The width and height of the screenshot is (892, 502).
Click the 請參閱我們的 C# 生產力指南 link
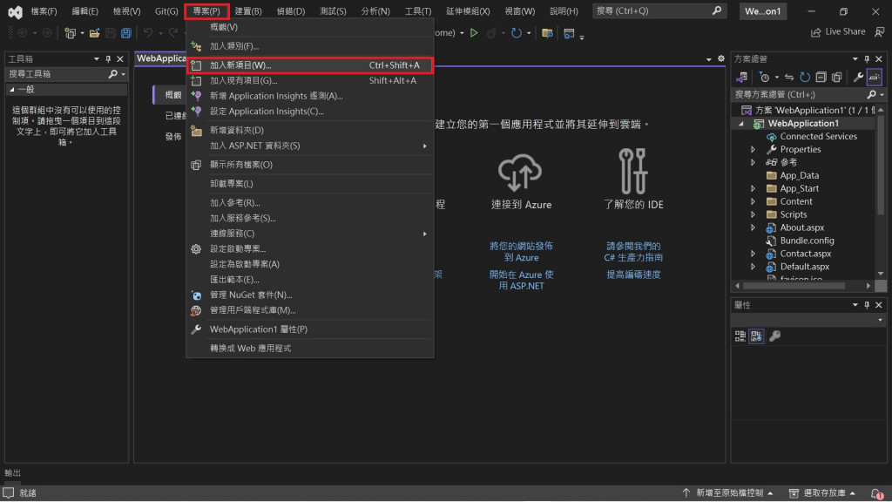pos(633,252)
